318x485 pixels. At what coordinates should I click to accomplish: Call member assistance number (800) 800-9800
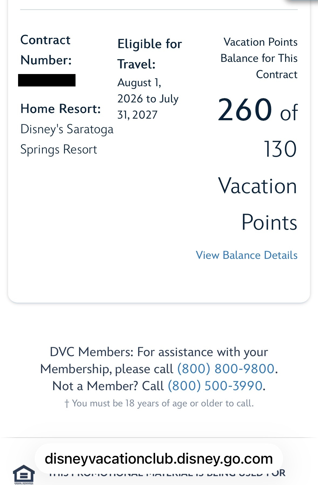(x=226, y=369)
